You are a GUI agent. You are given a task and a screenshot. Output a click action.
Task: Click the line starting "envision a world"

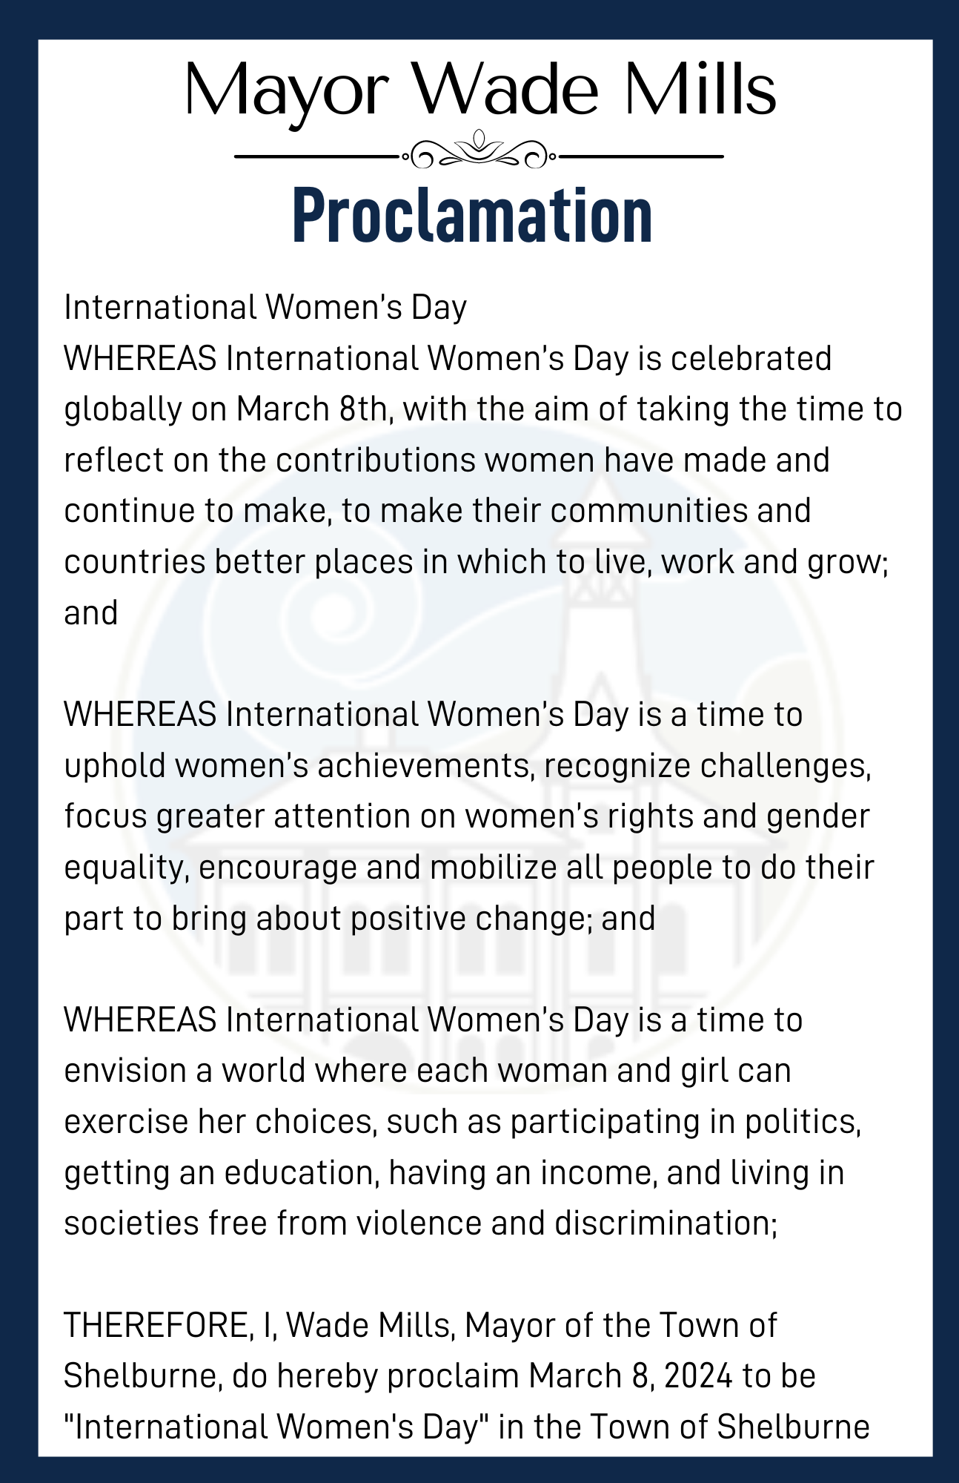tap(427, 1071)
